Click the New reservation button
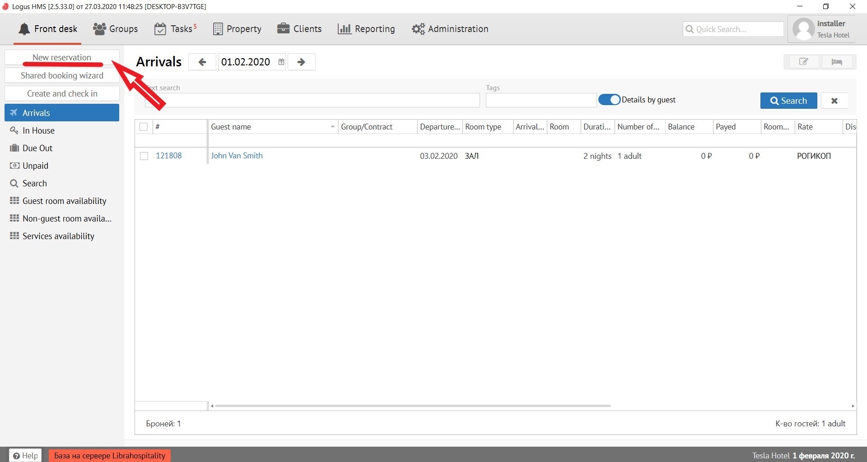 coord(62,57)
